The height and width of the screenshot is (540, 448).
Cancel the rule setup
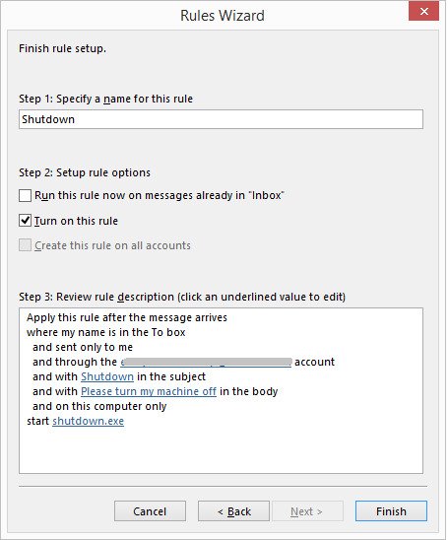150,511
